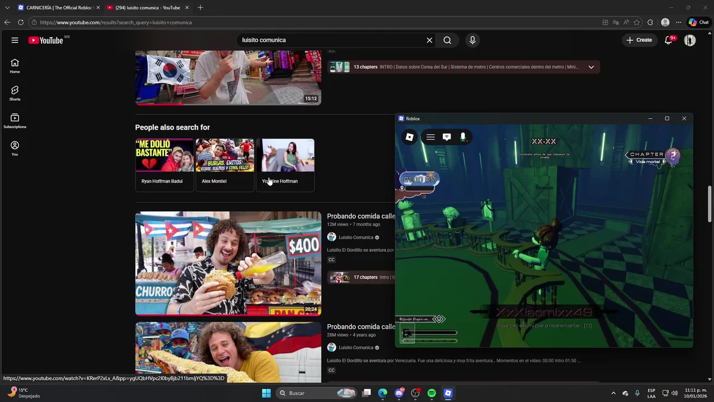
Task: Click the Create button on YouTube
Action: [x=639, y=40]
